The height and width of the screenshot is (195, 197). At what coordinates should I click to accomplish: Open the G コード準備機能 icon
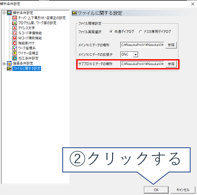pyautogui.click(x=14, y=33)
